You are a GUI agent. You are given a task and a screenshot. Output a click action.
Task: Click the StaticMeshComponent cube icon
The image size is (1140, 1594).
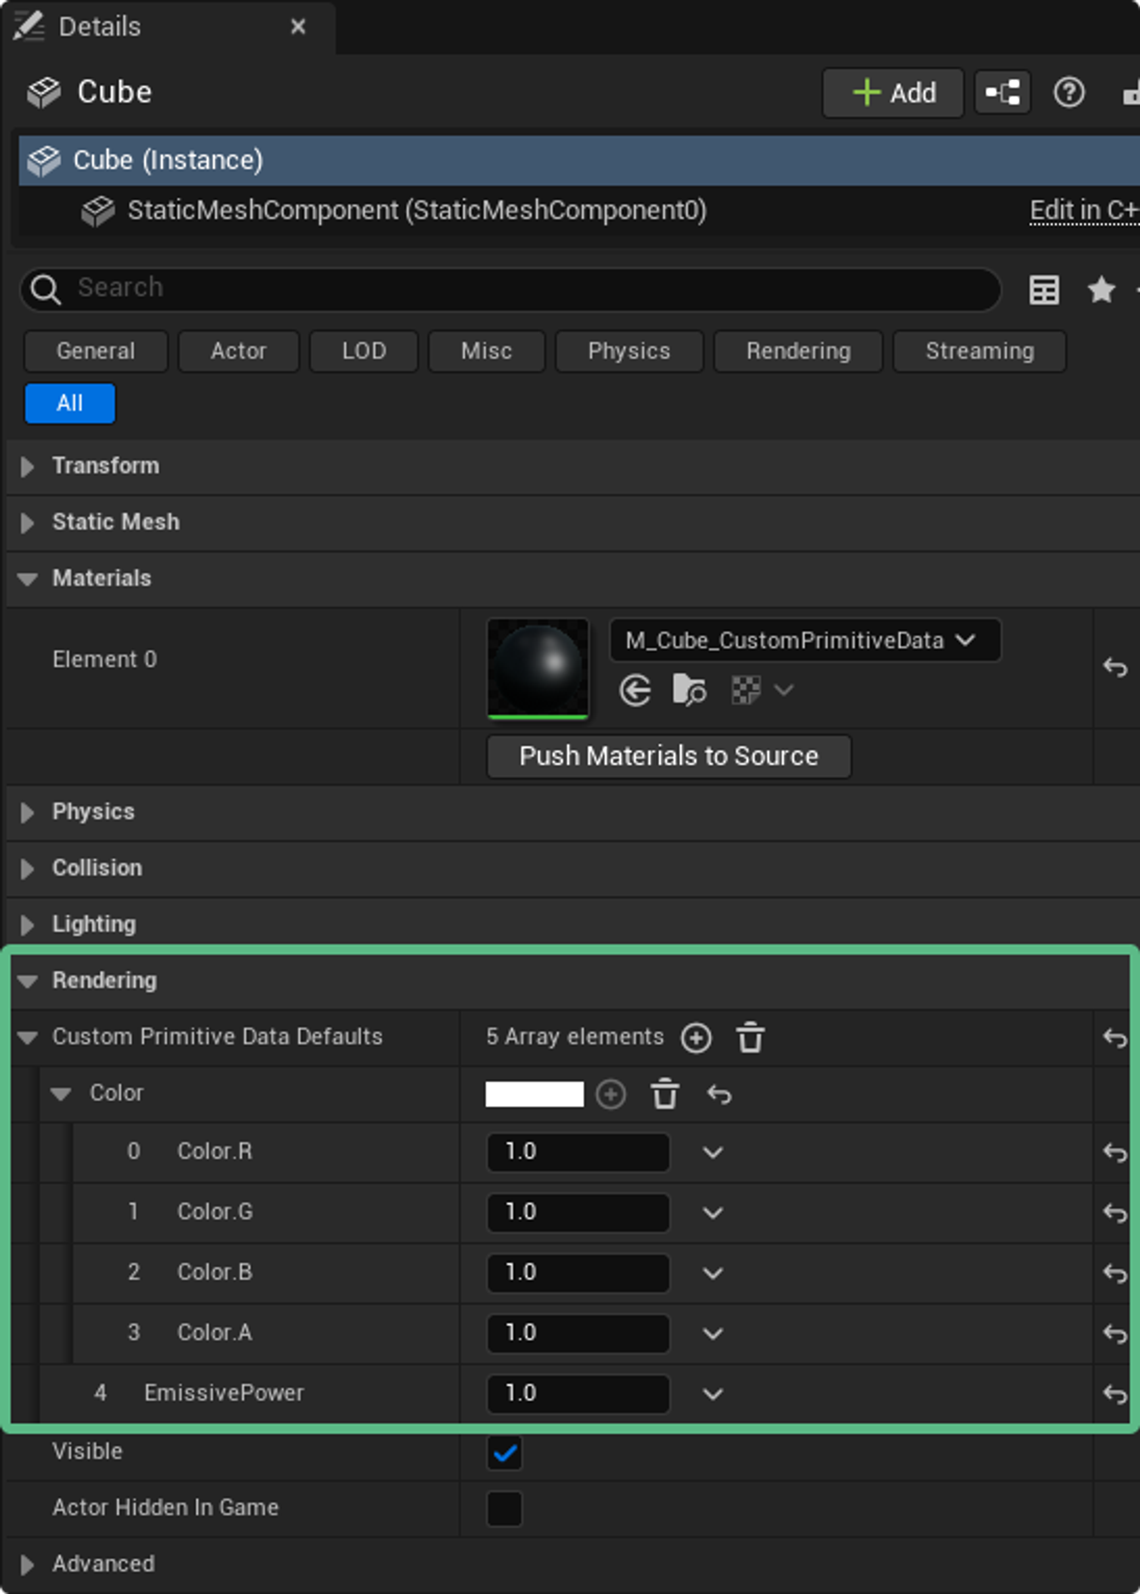tap(99, 210)
